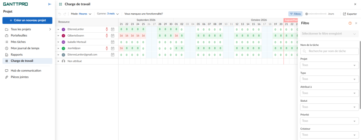The width and height of the screenshot is (361, 140).
Task: Click JeanValjean's 16 hours on September 21
Action: click(x=121, y=48)
